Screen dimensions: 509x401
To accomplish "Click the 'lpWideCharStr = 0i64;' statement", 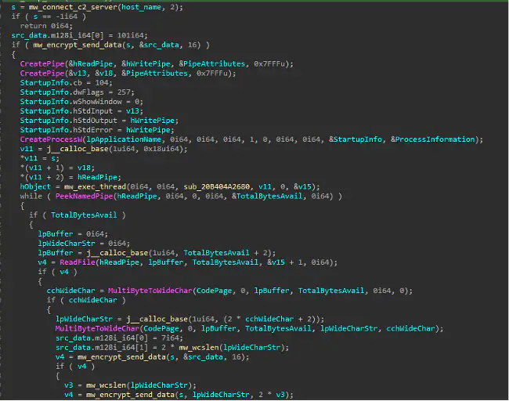I will tap(84, 244).
